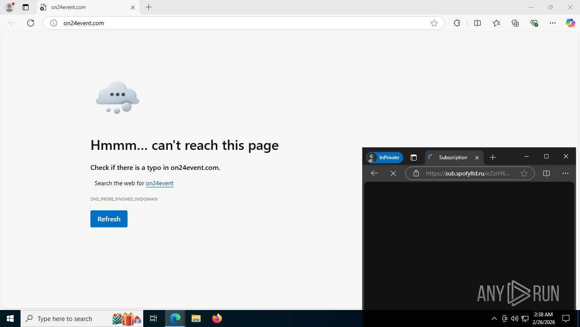Open the volume control in system tray
The image size is (580, 327).
(515, 318)
